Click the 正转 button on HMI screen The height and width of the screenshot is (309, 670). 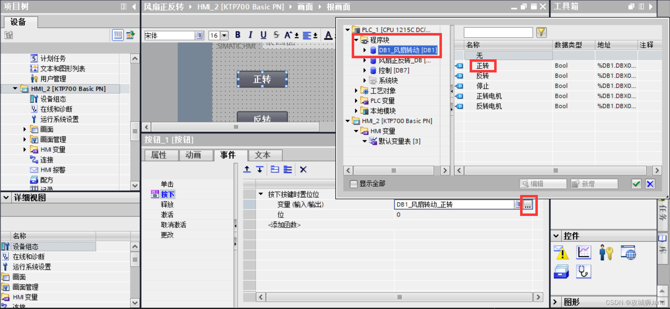[262, 79]
